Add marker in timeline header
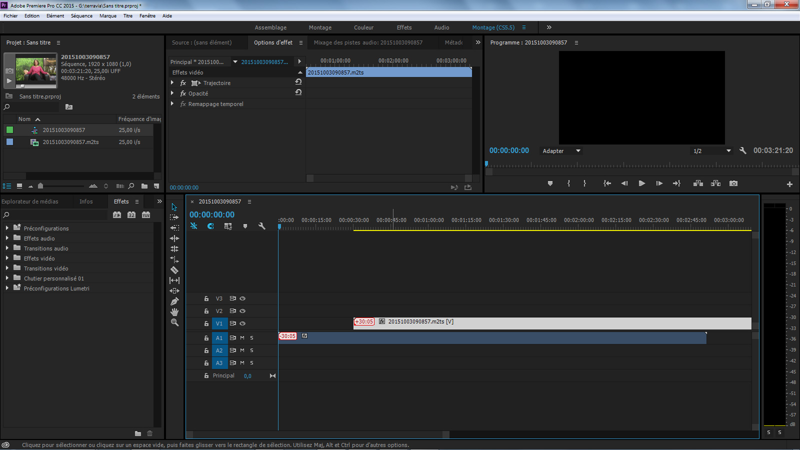Image resolution: width=800 pixels, height=450 pixels. coord(245,226)
